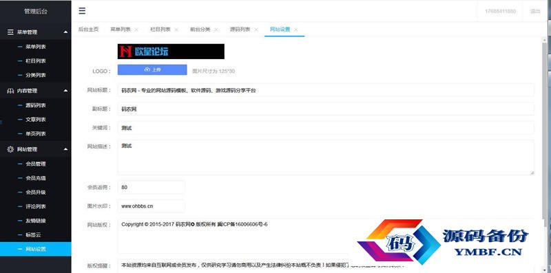Close the 前台分类 tab
The image size is (551, 273).
pyautogui.click(x=216, y=30)
